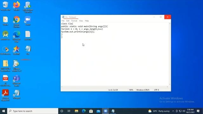Image resolution: width=203 pixels, height=114 pixels.
Task: Click the Type here to search box
Action: click(x=33, y=111)
